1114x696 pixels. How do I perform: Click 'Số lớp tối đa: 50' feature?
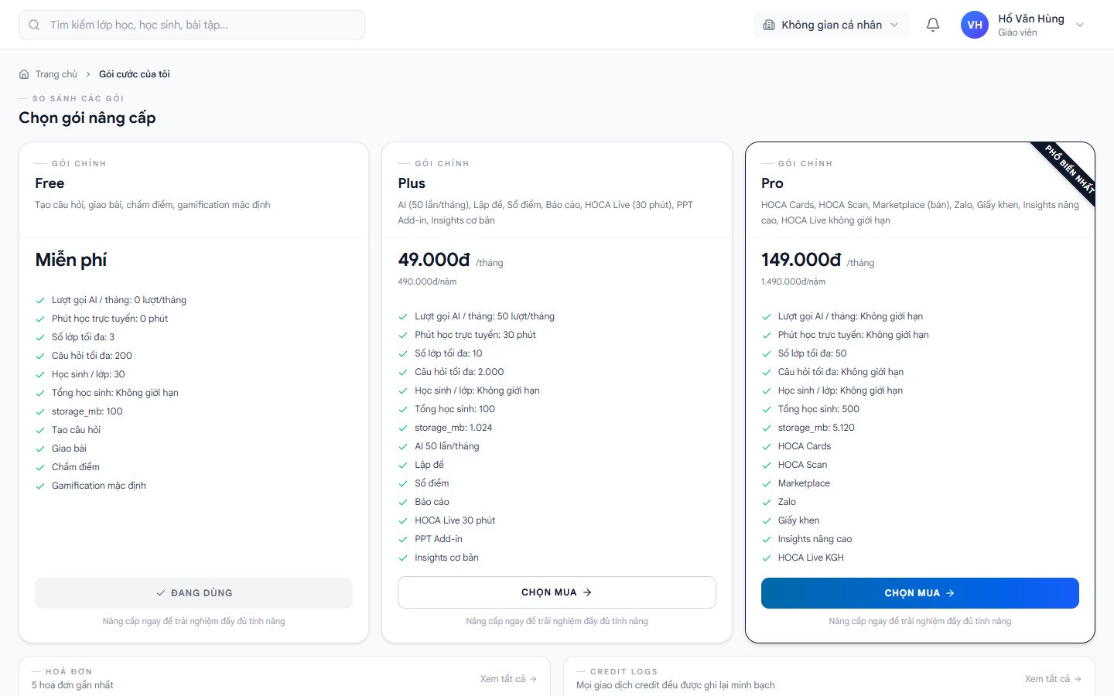[812, 353]
